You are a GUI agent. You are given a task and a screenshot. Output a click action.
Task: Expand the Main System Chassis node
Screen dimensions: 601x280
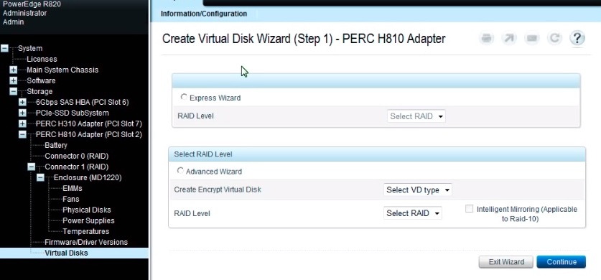click(x=14, y=70)
